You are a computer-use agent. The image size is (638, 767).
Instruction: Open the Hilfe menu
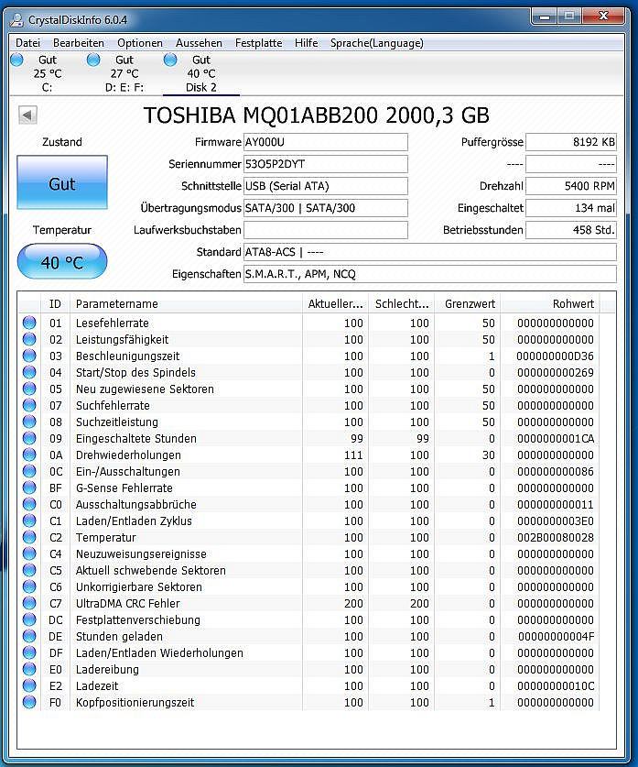[x=306, y=43]
